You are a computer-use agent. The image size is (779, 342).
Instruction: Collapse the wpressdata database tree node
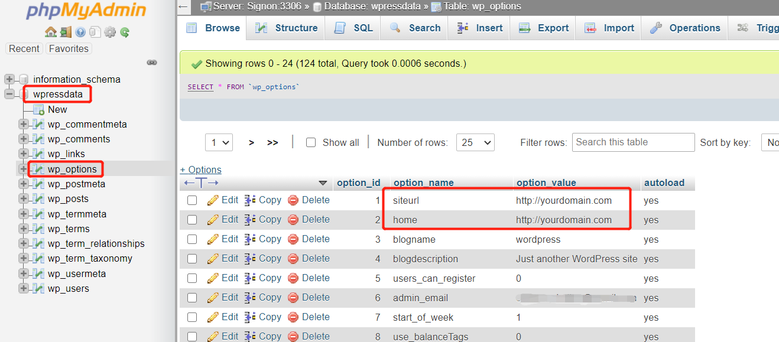click(9, 95)
